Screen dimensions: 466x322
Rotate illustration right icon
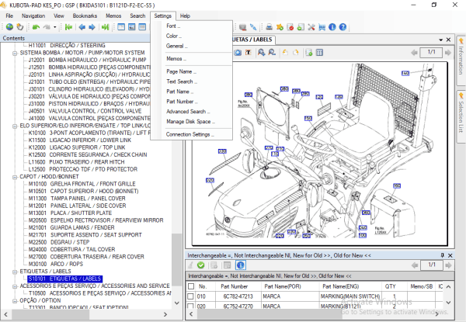pos(295,53)
